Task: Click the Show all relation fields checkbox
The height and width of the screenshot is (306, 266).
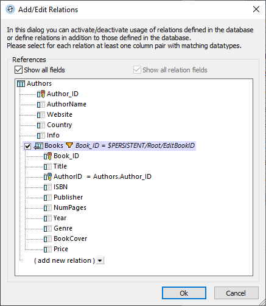Action: pyautogui.click(x=137, y=70)
